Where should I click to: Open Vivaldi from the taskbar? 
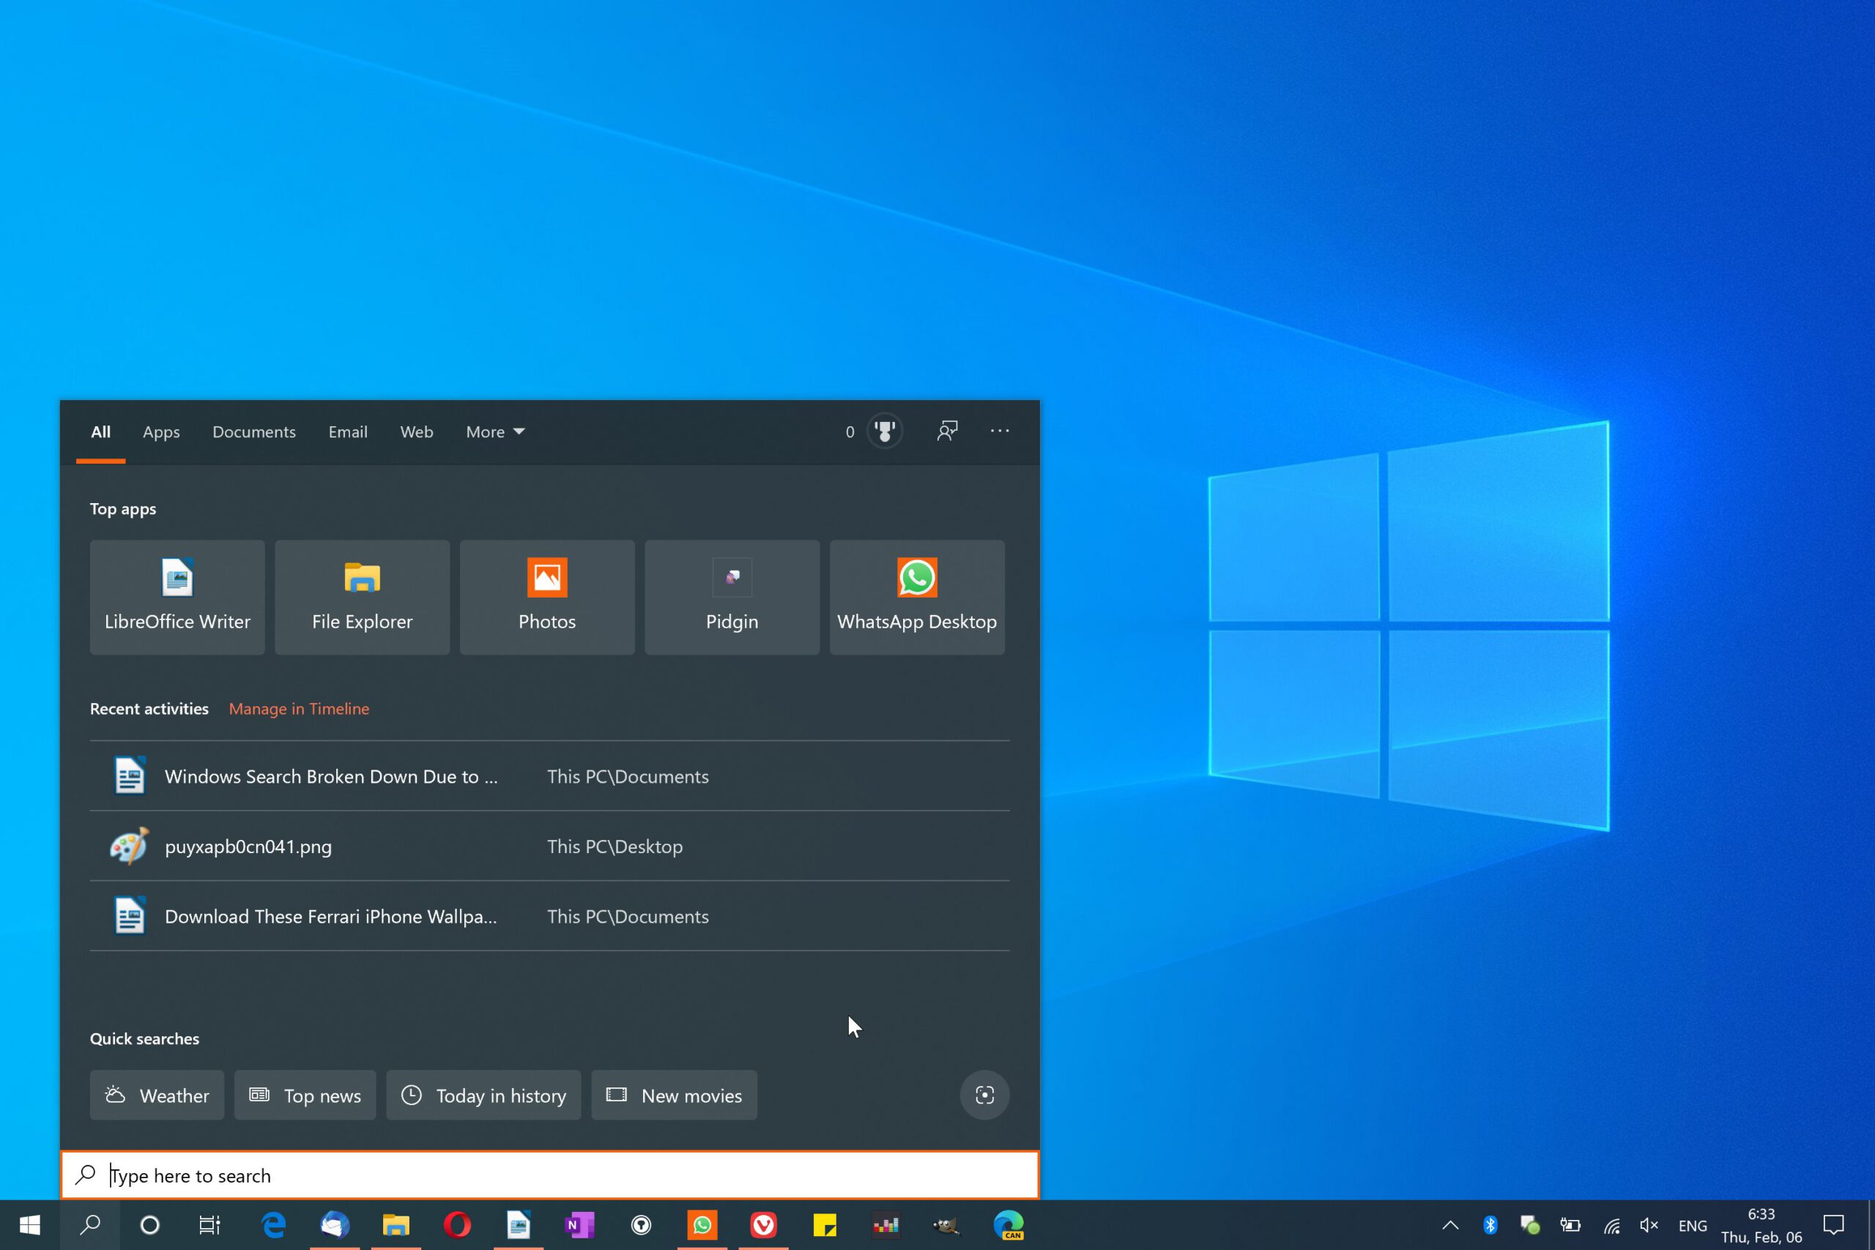pyautogui.click(x=763, y=1225)
